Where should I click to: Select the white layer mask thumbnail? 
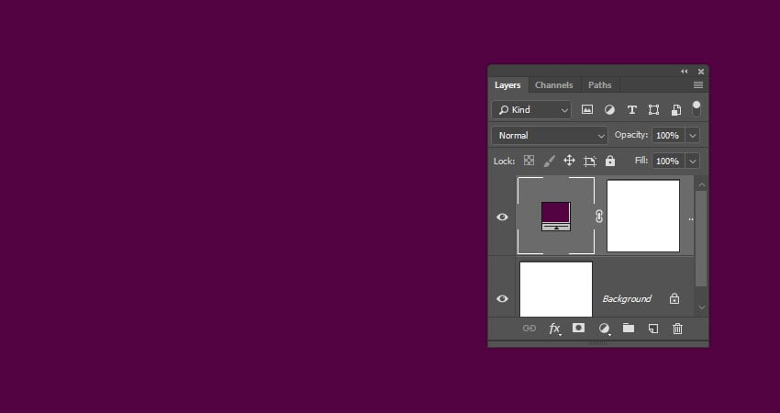click(643, 216)
